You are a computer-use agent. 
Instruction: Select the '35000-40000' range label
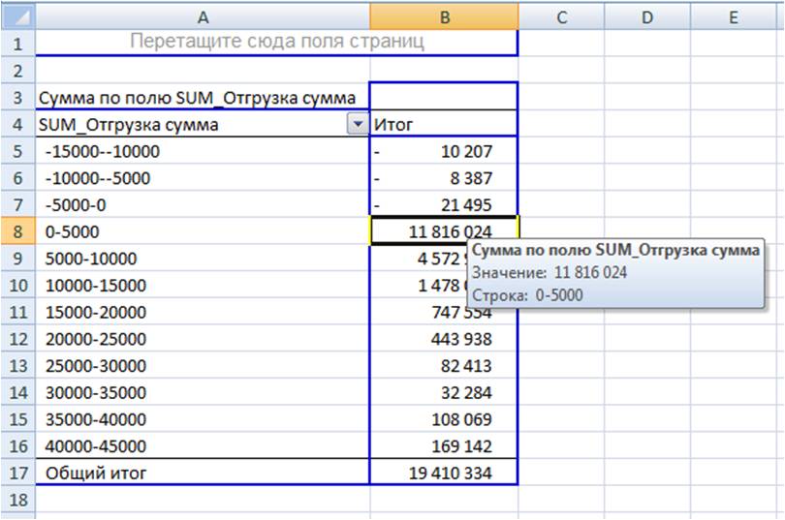point(203,419)
